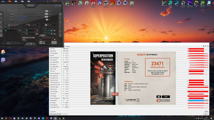This screenshot has width=214, height=120.
Task: Take a screenshot with the Superposition camera button
Action: (x=159, y=97)
